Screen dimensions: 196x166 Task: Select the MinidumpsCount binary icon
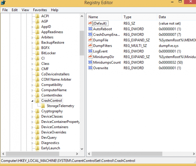click(x=90, y=62)
